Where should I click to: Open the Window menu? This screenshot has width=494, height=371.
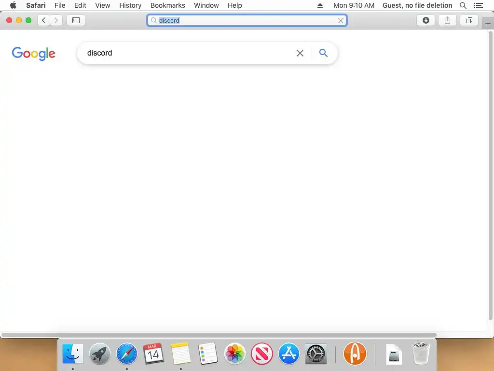coord(206,5)
